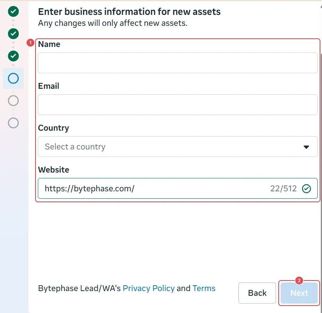Click the Website field label
The image size is (322, 313).
tap(53, 170)
